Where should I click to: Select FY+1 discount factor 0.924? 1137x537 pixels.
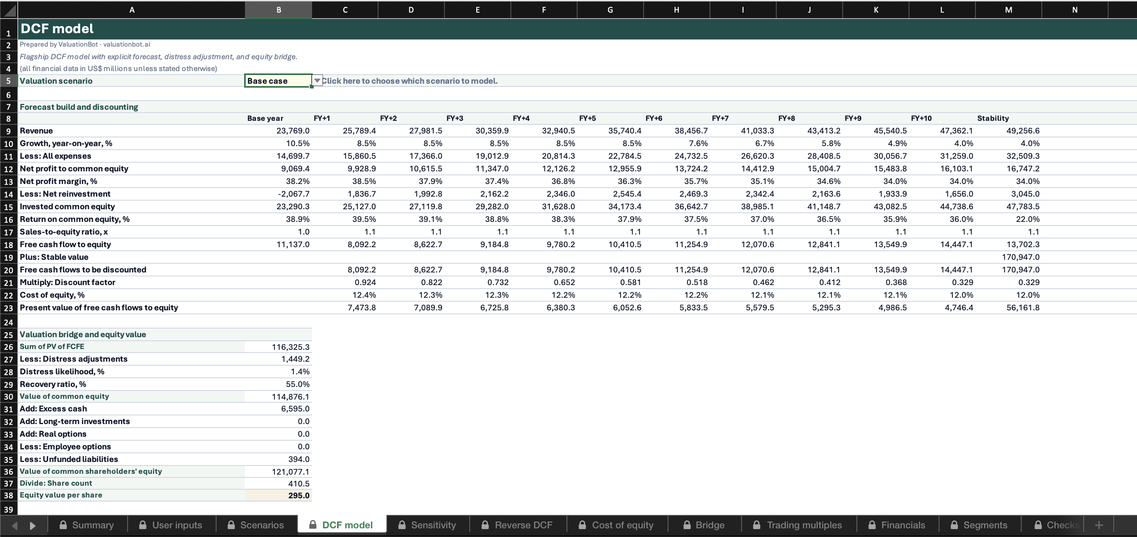coord(345,282)
